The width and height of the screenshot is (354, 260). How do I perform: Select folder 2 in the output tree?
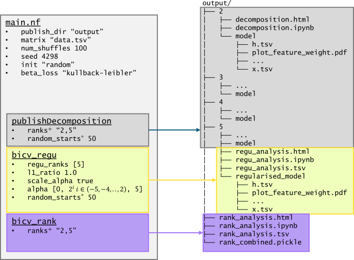221,11
